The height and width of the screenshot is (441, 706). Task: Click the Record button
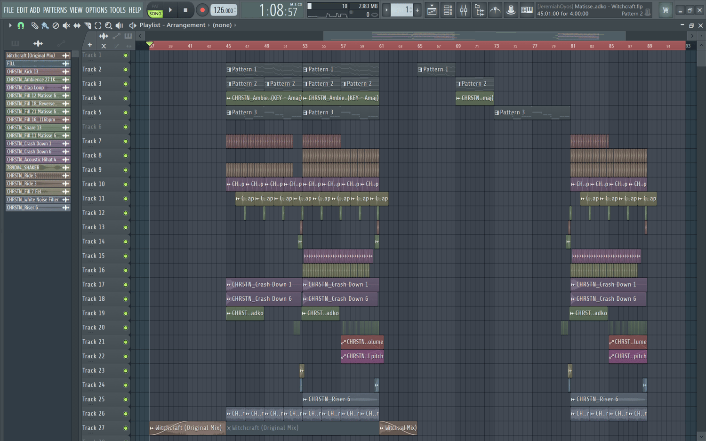click(x=202, y=10)
